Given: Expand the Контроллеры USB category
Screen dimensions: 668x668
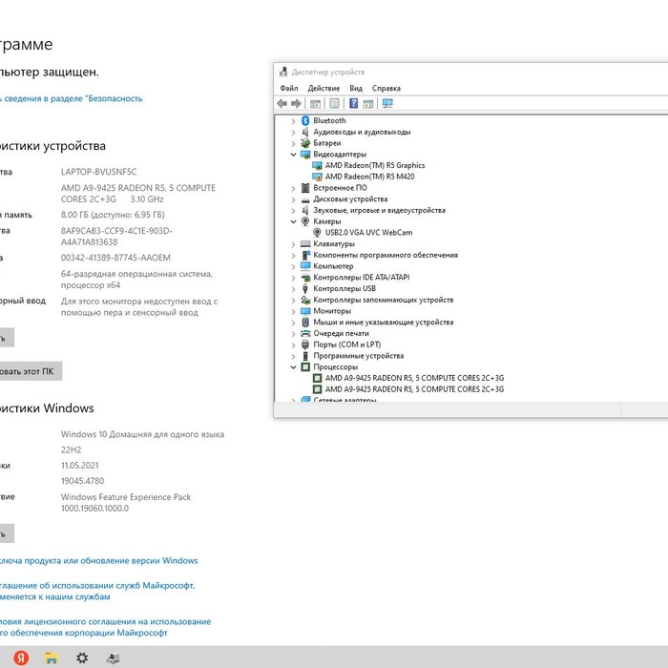Looking at the screenshot, I should (294, 288).
